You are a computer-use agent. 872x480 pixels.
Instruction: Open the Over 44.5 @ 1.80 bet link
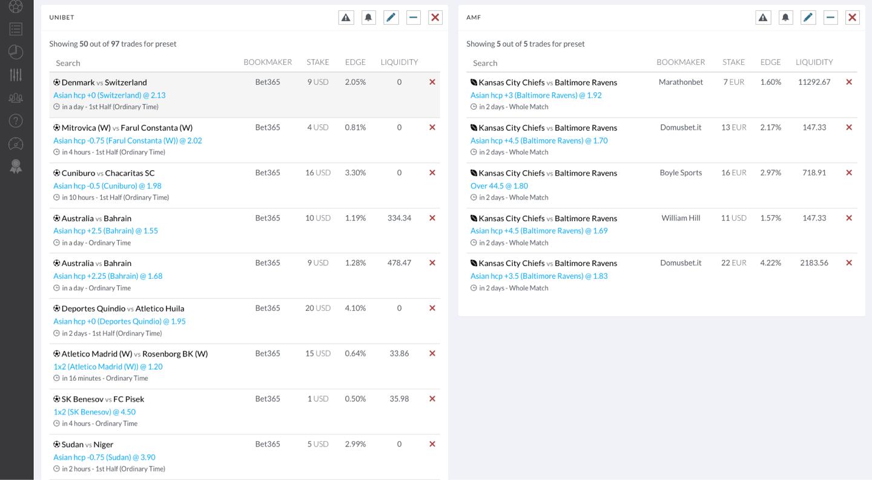click(x=499, y=186)
